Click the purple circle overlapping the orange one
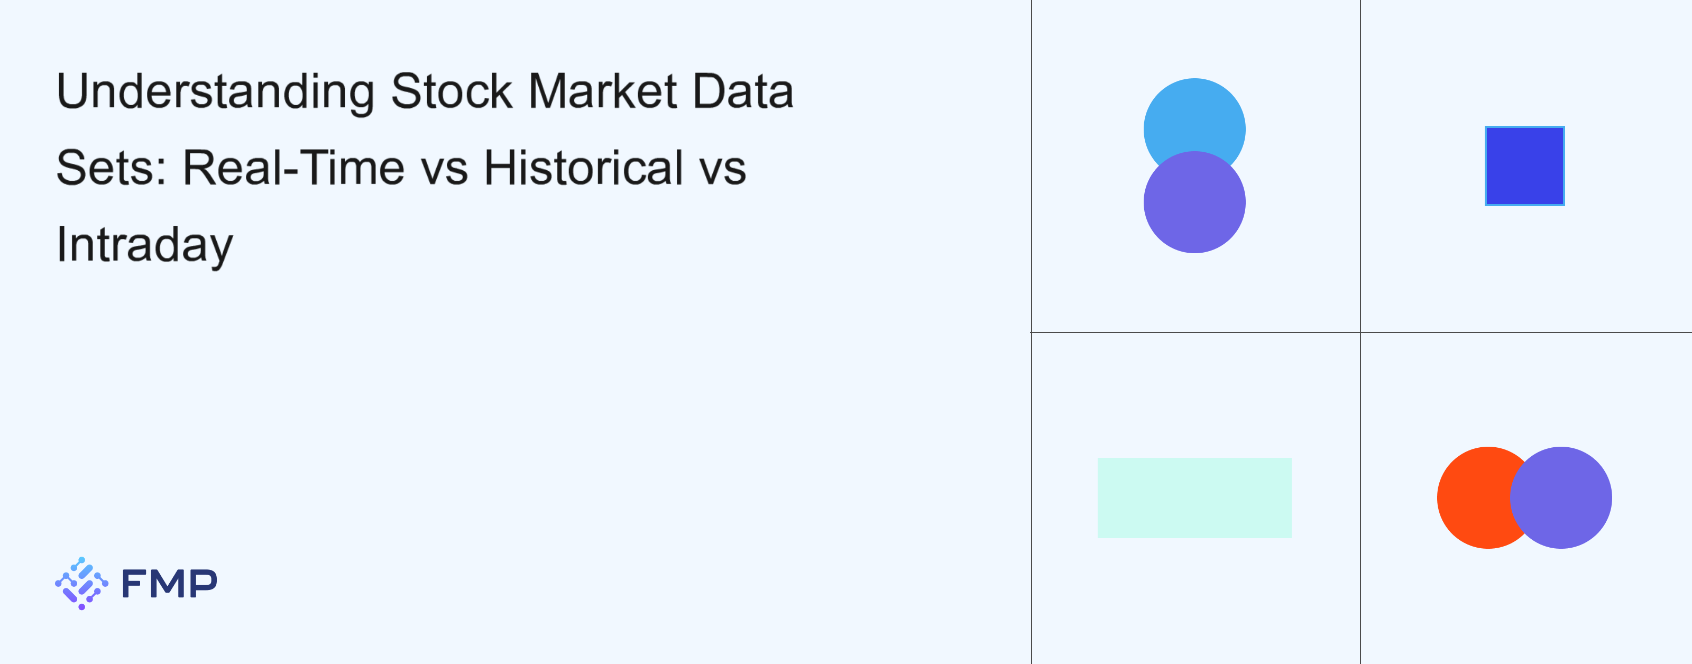This screenshot has height=664, width=1692. [1562, 498]
